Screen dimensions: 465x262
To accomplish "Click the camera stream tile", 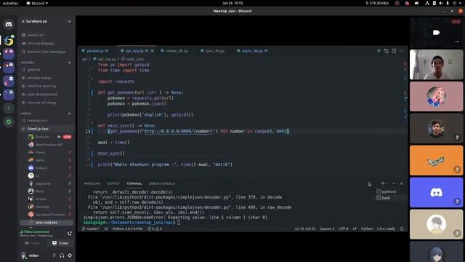I will coord(436,32).
